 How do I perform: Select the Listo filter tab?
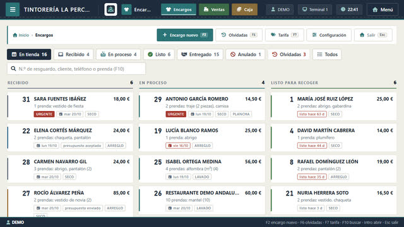(x=159, y=54)
